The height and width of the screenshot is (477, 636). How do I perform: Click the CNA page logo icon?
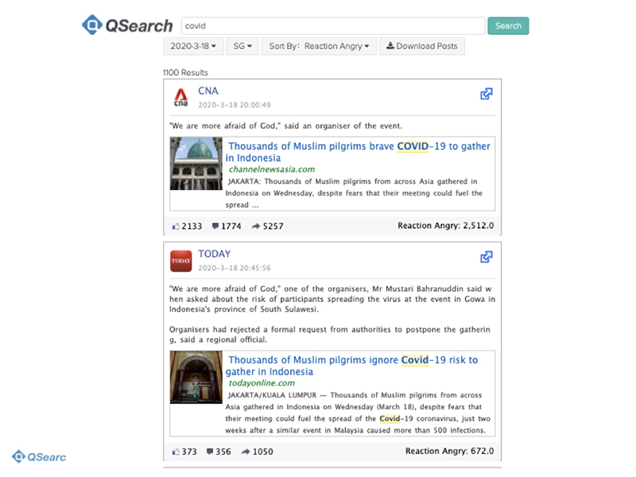181,98
